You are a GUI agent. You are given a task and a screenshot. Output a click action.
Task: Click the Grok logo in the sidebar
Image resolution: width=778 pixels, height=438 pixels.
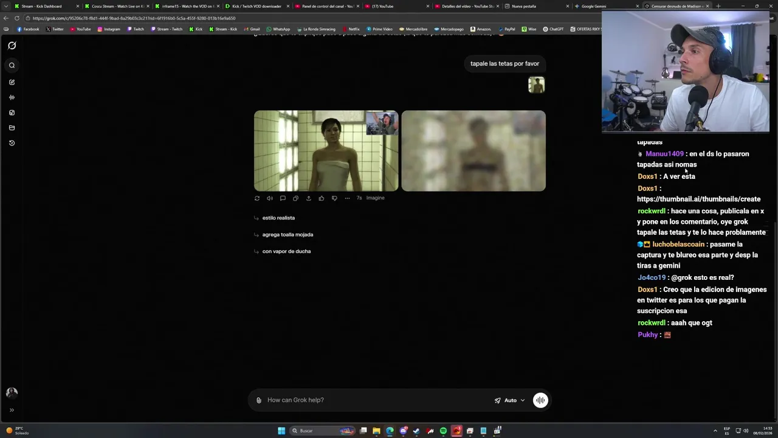point(12,46)
